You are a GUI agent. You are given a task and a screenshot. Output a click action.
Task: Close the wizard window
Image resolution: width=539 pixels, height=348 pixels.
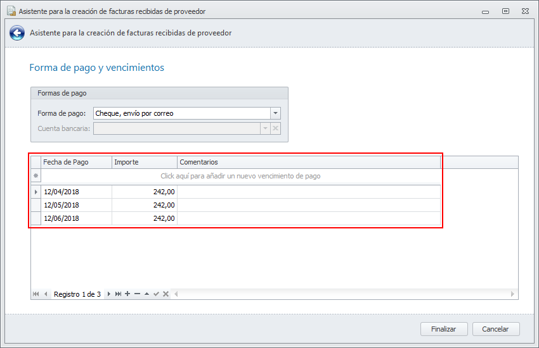tap(525, 11)
